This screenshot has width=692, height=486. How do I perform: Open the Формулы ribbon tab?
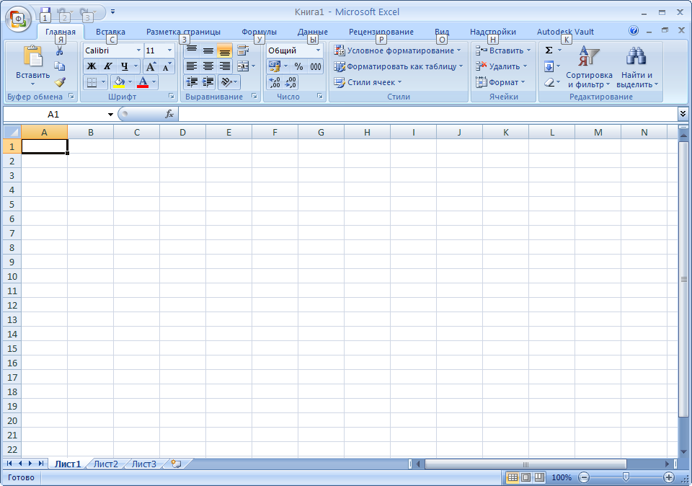tap(259, 32)
